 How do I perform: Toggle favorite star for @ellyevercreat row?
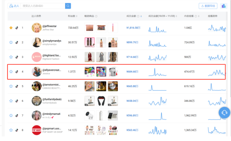[11, 71]
